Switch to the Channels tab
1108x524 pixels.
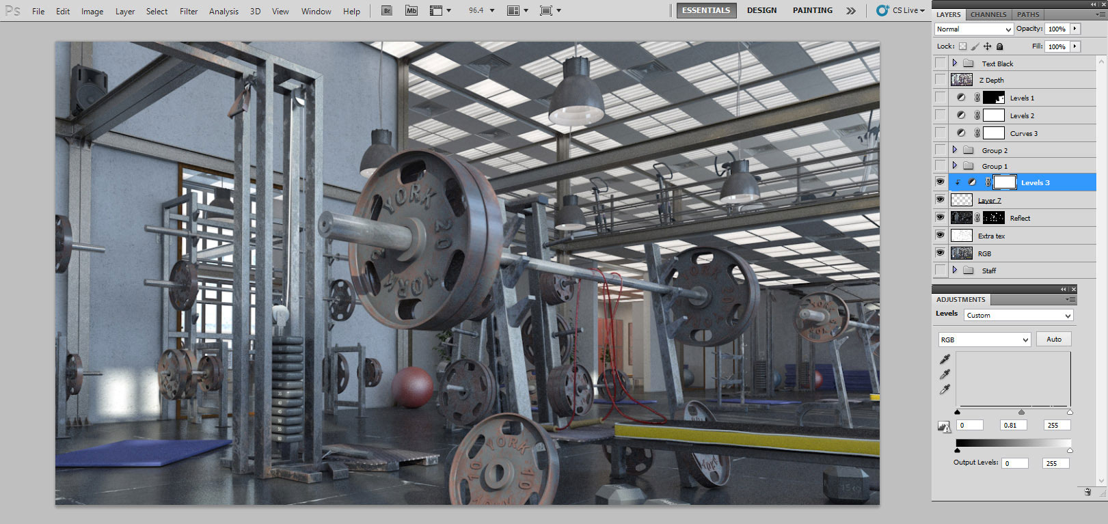(x=988, y=14)
